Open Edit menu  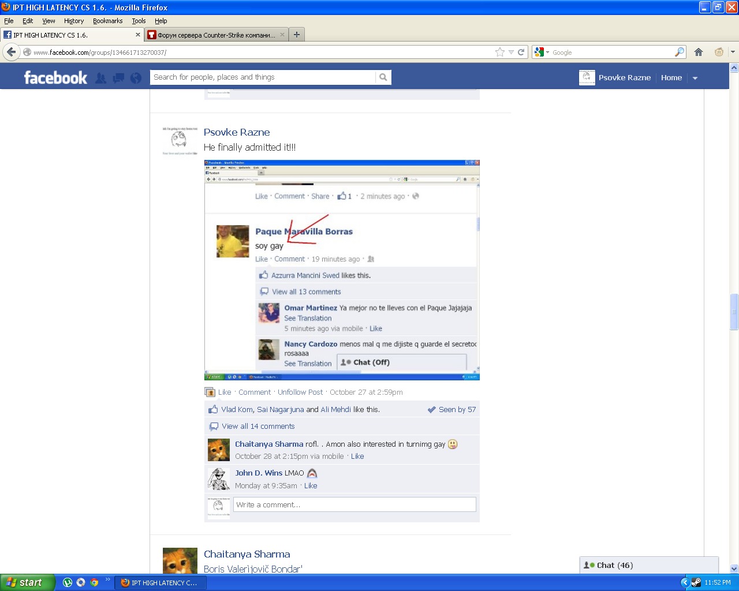(28, 21)
